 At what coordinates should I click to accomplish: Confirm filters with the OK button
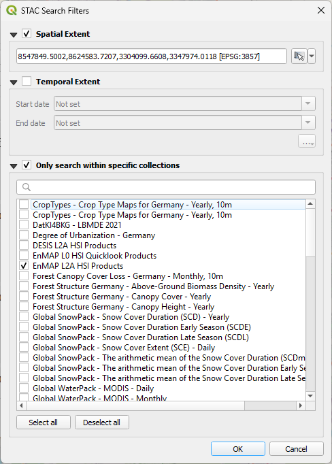point(238,449)
